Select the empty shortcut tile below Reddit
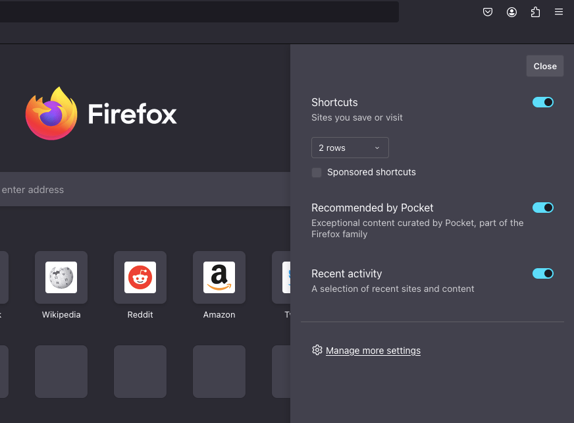 point(140,372)
